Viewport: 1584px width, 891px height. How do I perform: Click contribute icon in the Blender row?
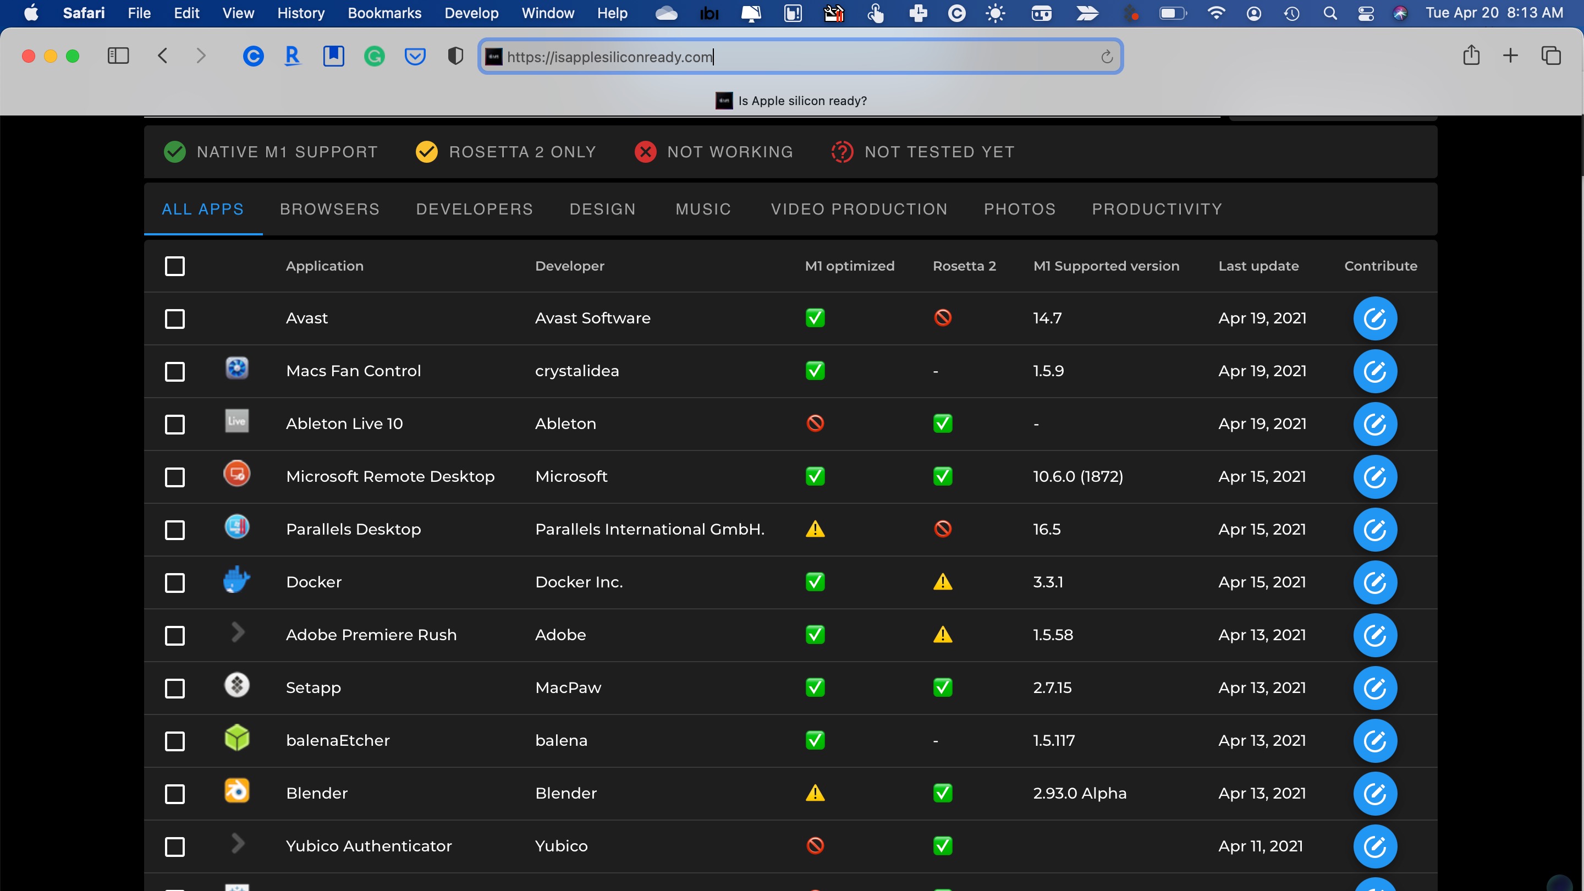(x=1375, y=794)
